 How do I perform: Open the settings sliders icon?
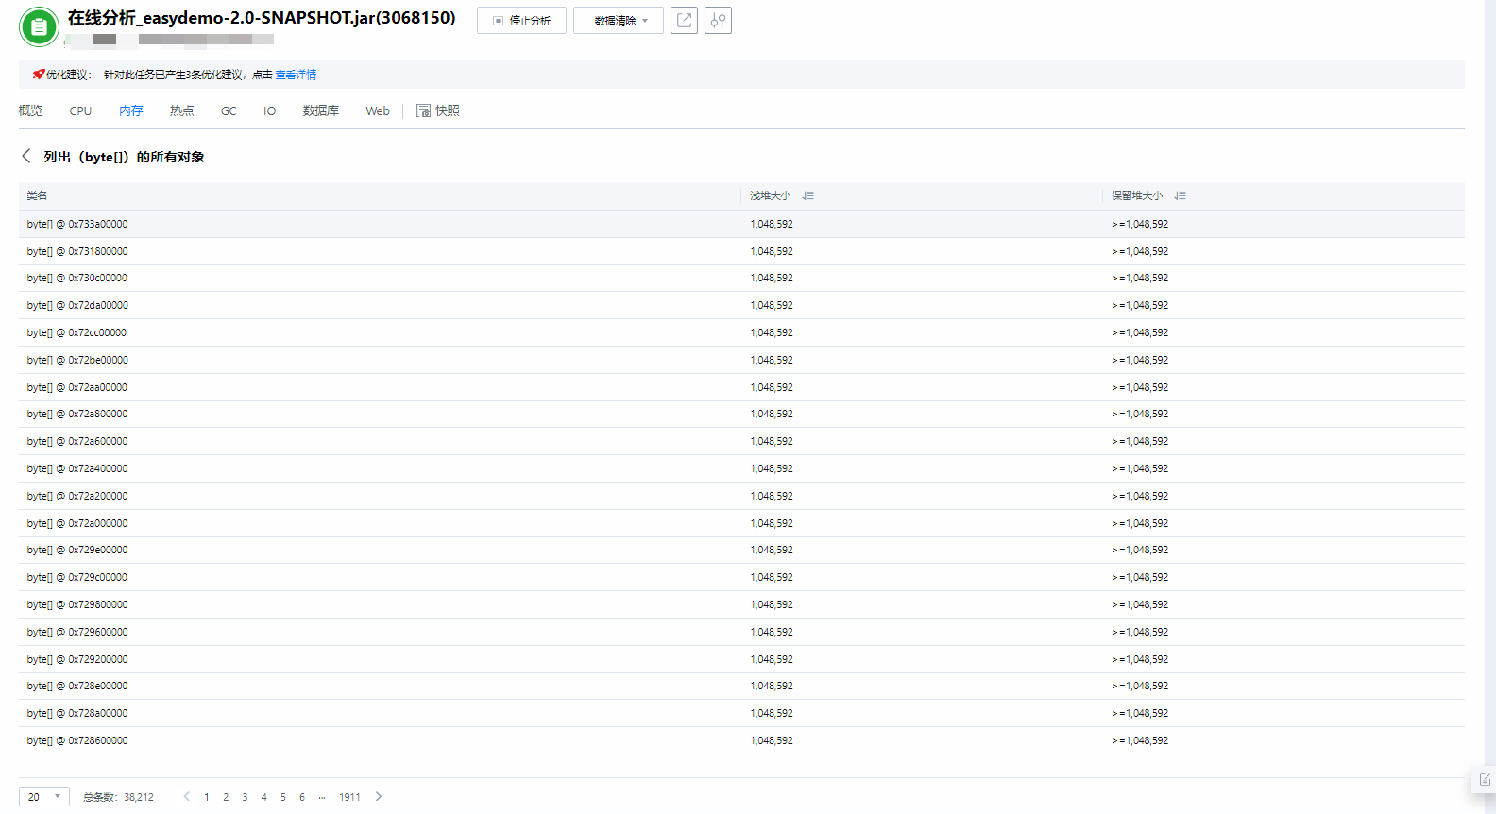click(x=718, y=20)
